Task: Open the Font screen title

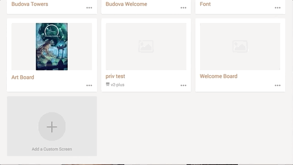Action: [205, 4]
